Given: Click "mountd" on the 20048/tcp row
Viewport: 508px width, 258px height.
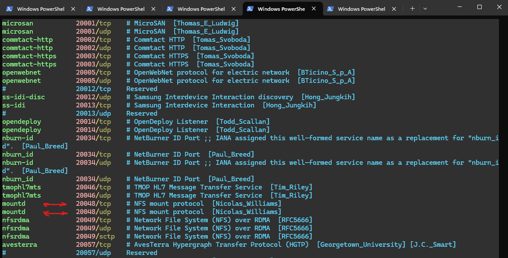Looking at the screenshot, I should pos(14,204).
